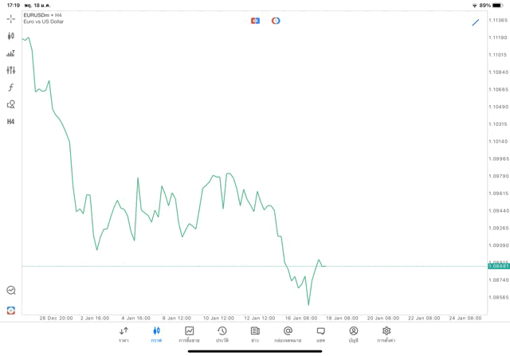
Task: Change chart type with candlestick icon
Action: tap(11, 36)
